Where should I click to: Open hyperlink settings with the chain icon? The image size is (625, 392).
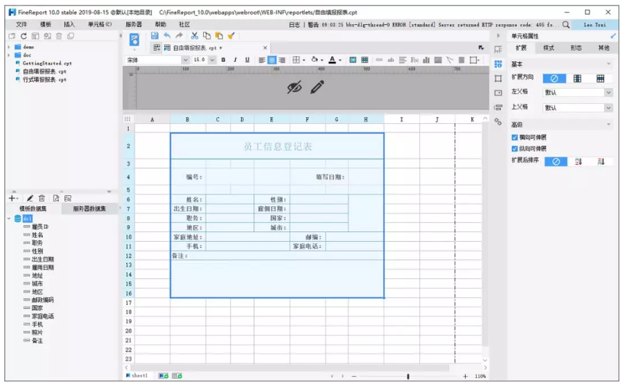point(498,121)
